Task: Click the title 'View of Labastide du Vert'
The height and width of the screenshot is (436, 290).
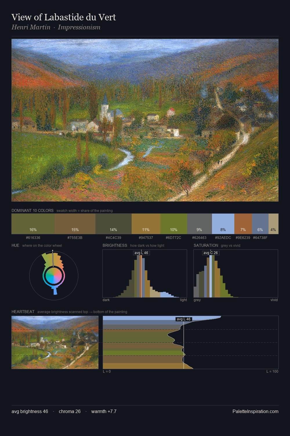Action: click(64, 17)
